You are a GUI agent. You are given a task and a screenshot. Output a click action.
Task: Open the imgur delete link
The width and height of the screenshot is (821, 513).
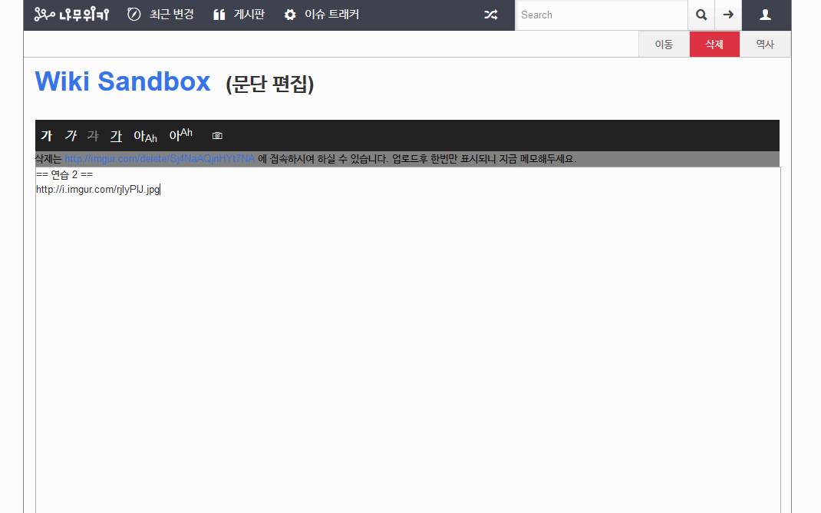160,159
